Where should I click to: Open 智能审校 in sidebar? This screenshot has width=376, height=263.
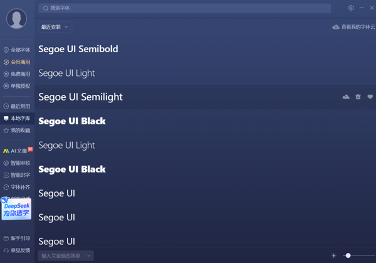pyautogui.click(x=18, y=163)
